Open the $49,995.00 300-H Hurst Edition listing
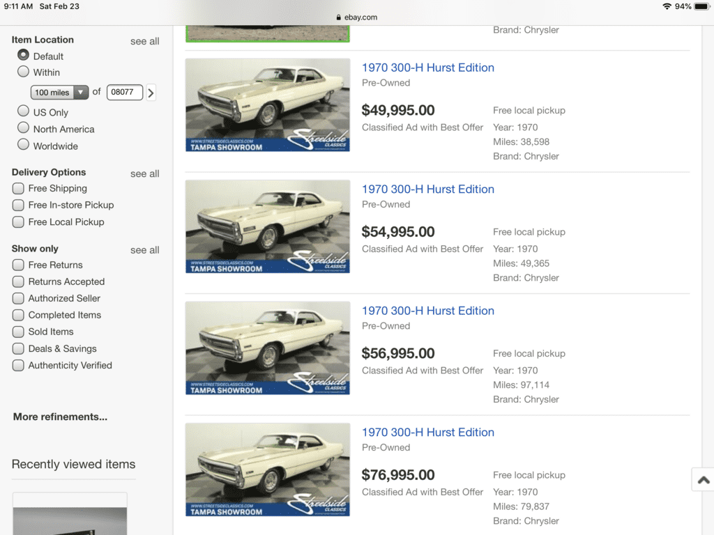The width and height of the screenshot is (714, 535). click(x=427, y=68)
